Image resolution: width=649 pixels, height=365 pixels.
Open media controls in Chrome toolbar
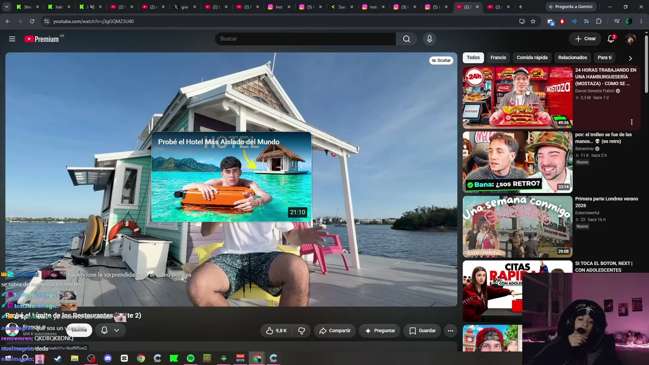pyautogui.click(x=617, y=21)
